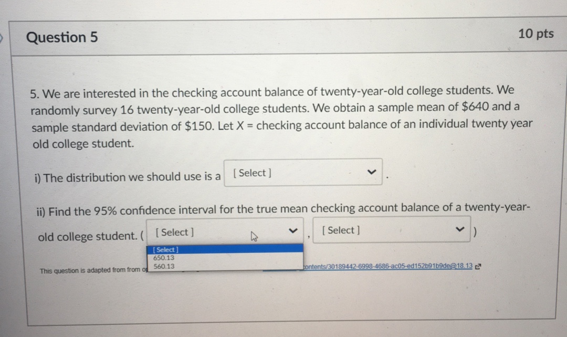Screen dimensions: 567x337
Task: Click the [Select] placeholder text in distribution box
Action: (x=251, y=173)
